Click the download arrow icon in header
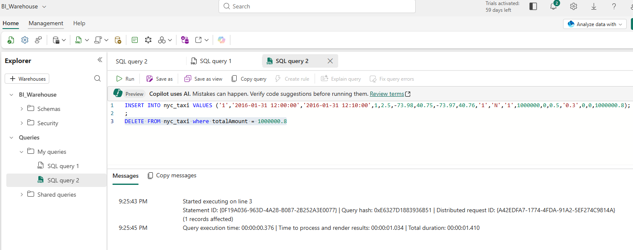This screenshot has height=250, width=633. point(594,6)
